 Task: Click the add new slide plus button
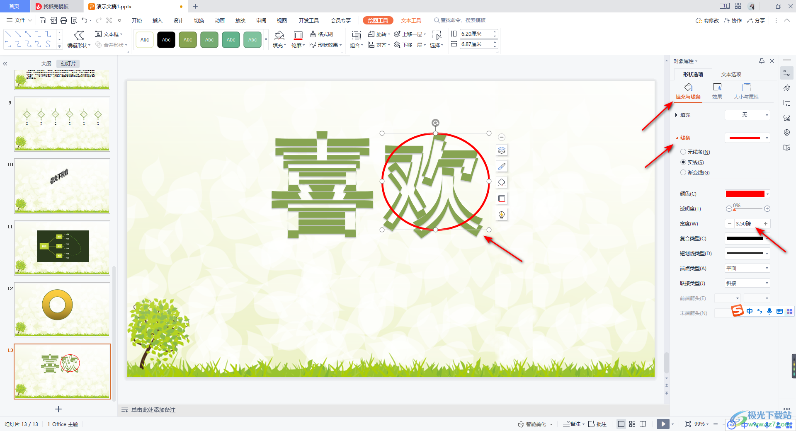click(x=58, y=409)
